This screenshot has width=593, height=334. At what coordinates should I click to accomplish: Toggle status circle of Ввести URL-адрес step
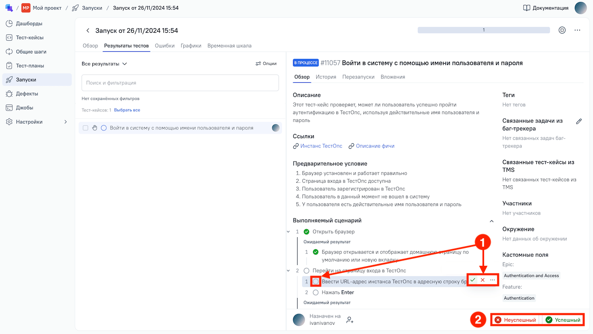pos(316,281)
